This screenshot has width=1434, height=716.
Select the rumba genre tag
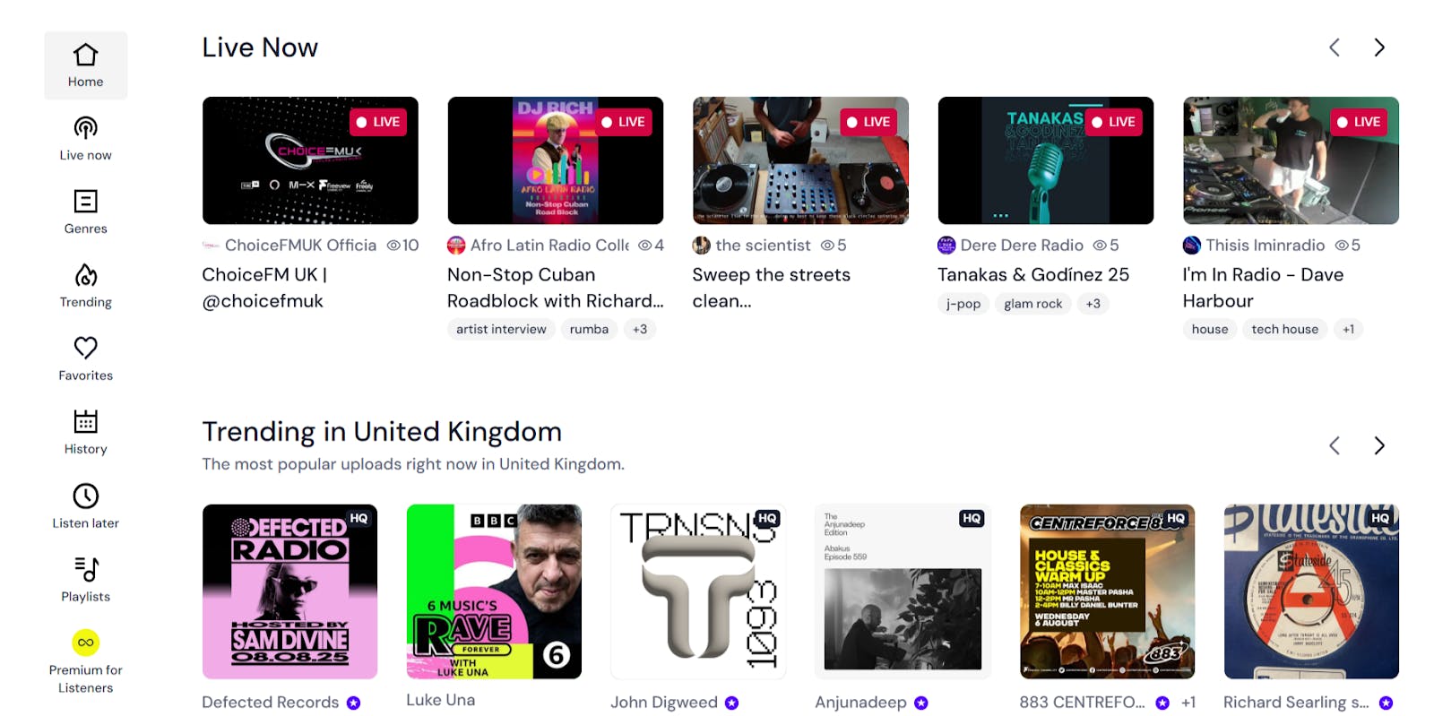pyautogui.click(x=589, y=329)
